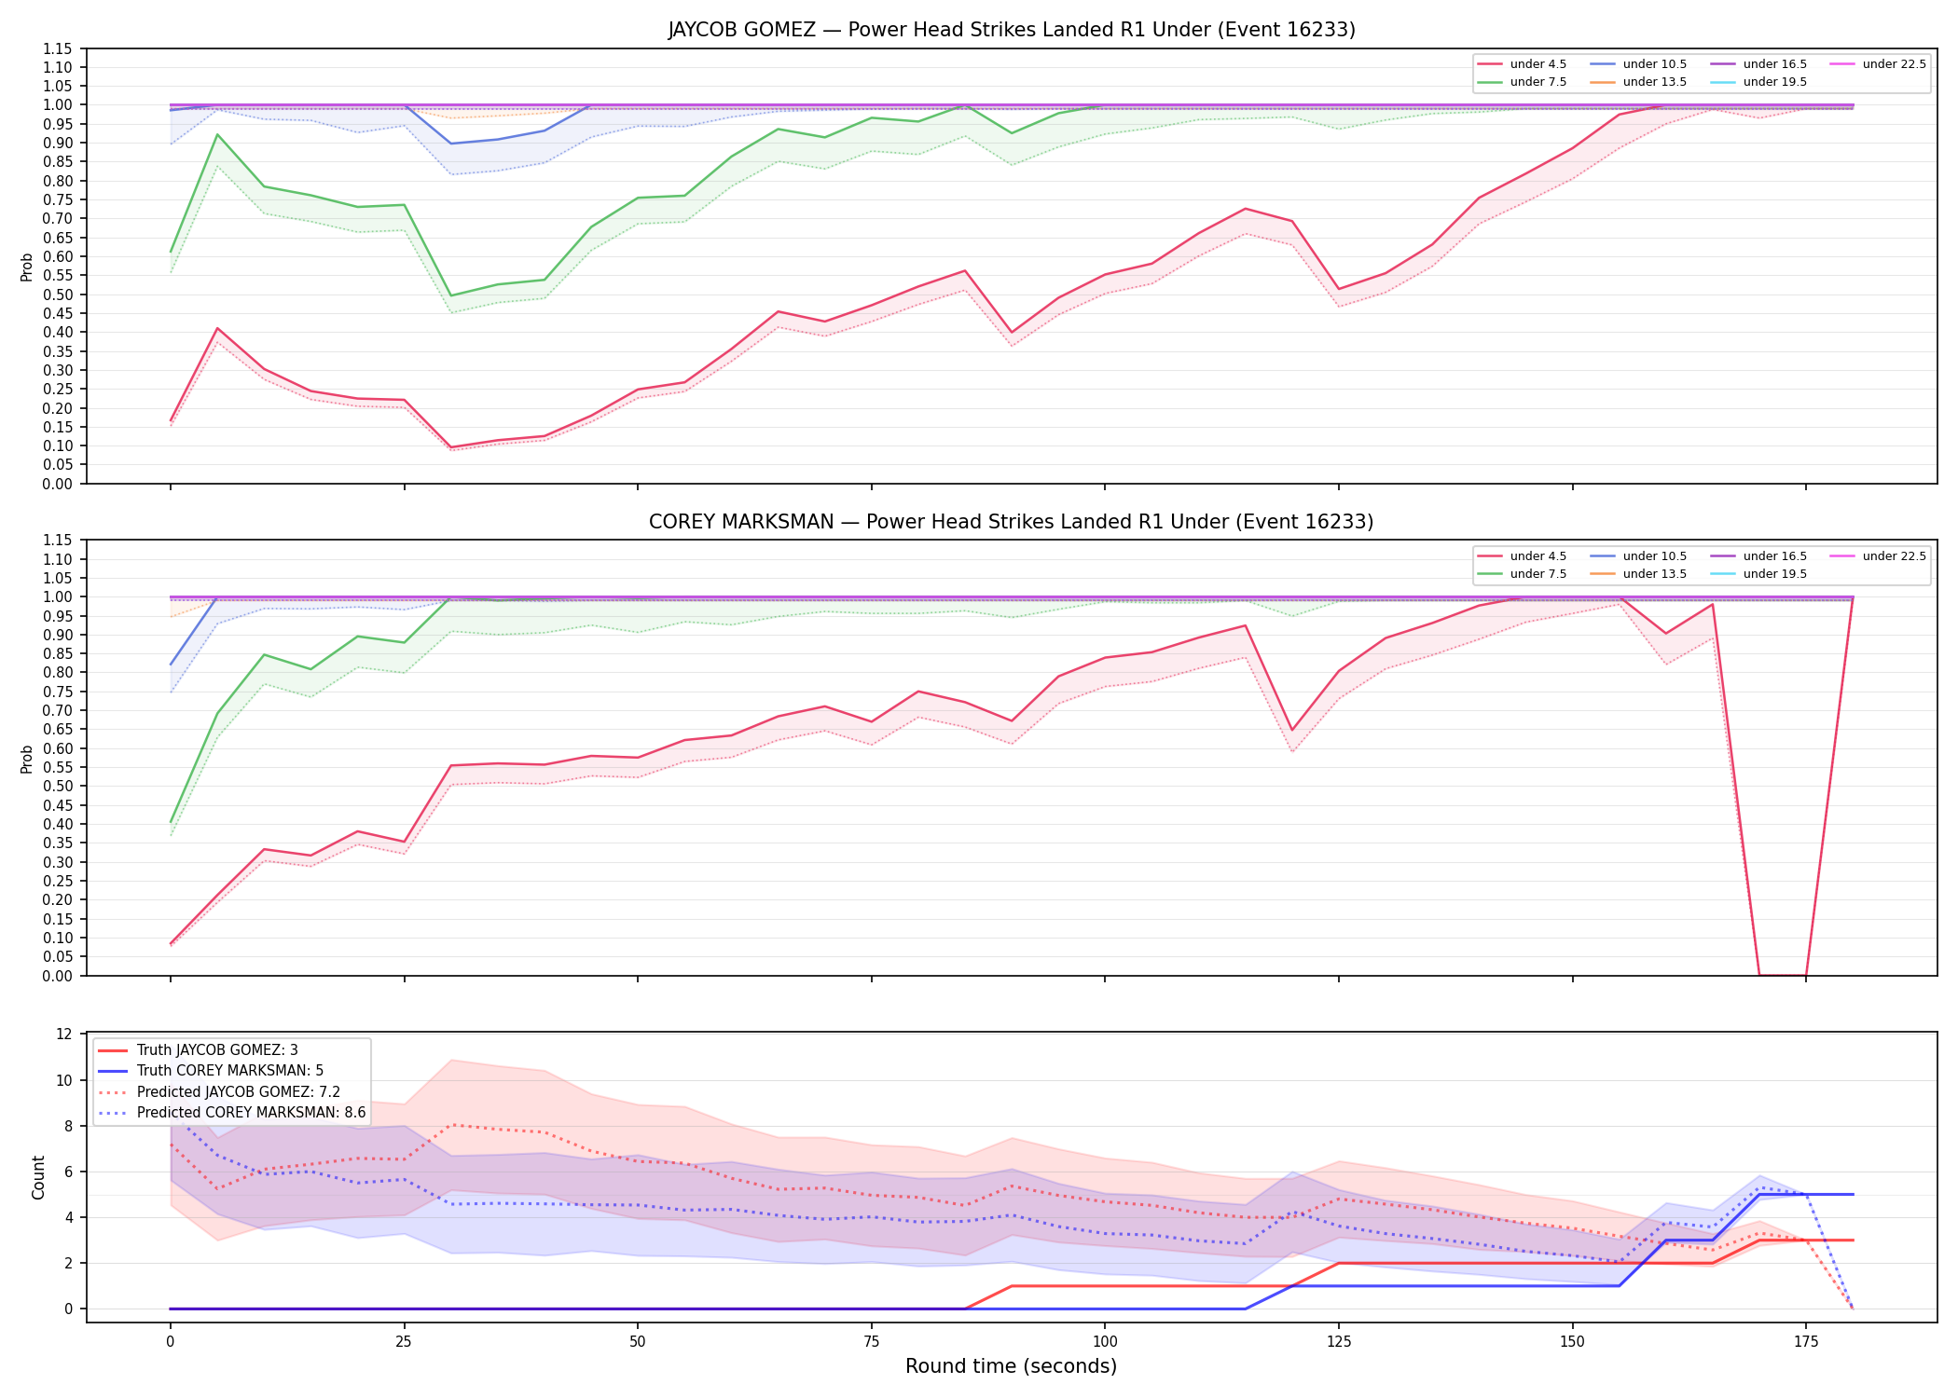Image resolution: width=1958 pixels, height=1398 pixels.
Task: Click 'under 22.5' in the Marksman chart legend
Action: [1895, 556]
